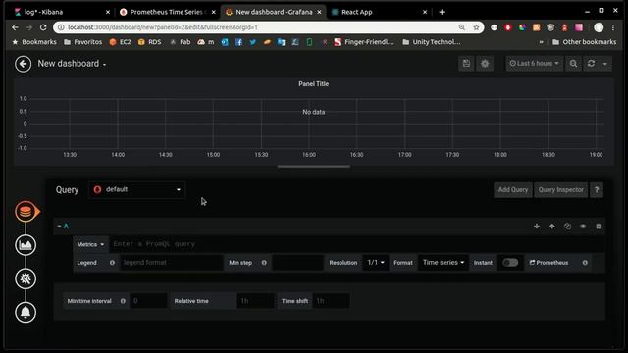
Task: Switch to the React App tab
Action: 378,12
